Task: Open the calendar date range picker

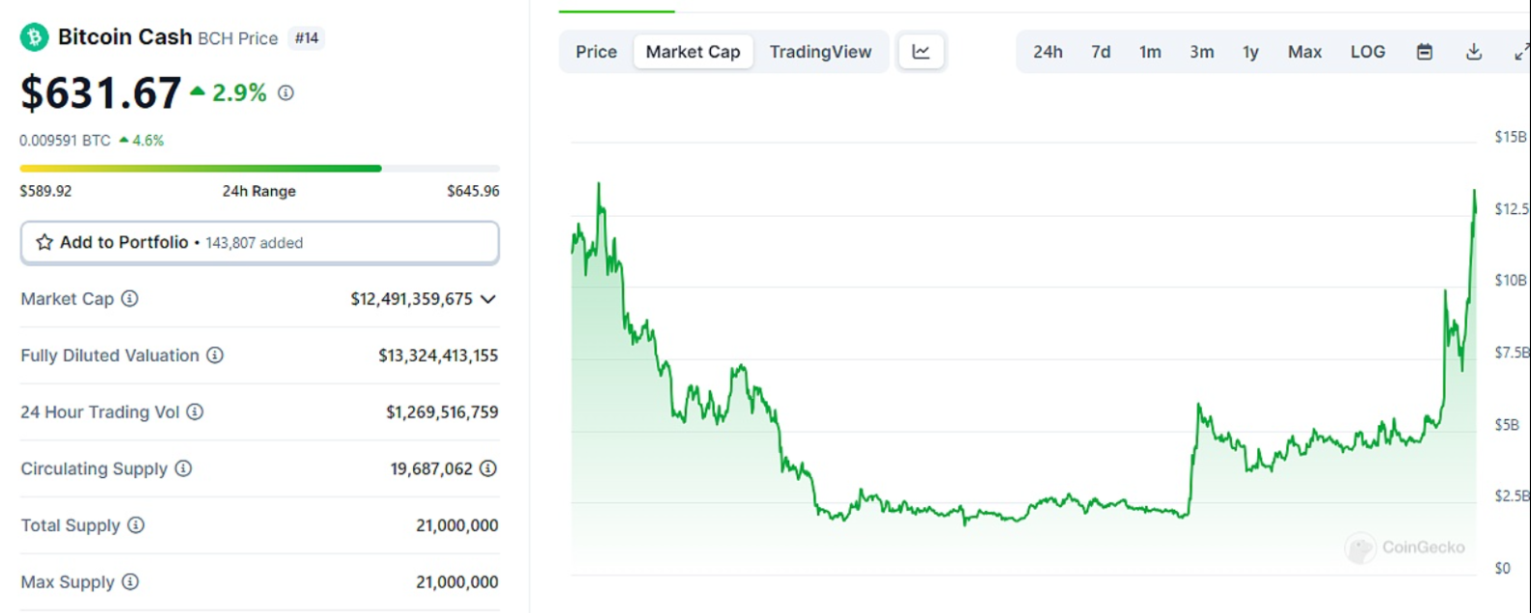Action: 1424,52
